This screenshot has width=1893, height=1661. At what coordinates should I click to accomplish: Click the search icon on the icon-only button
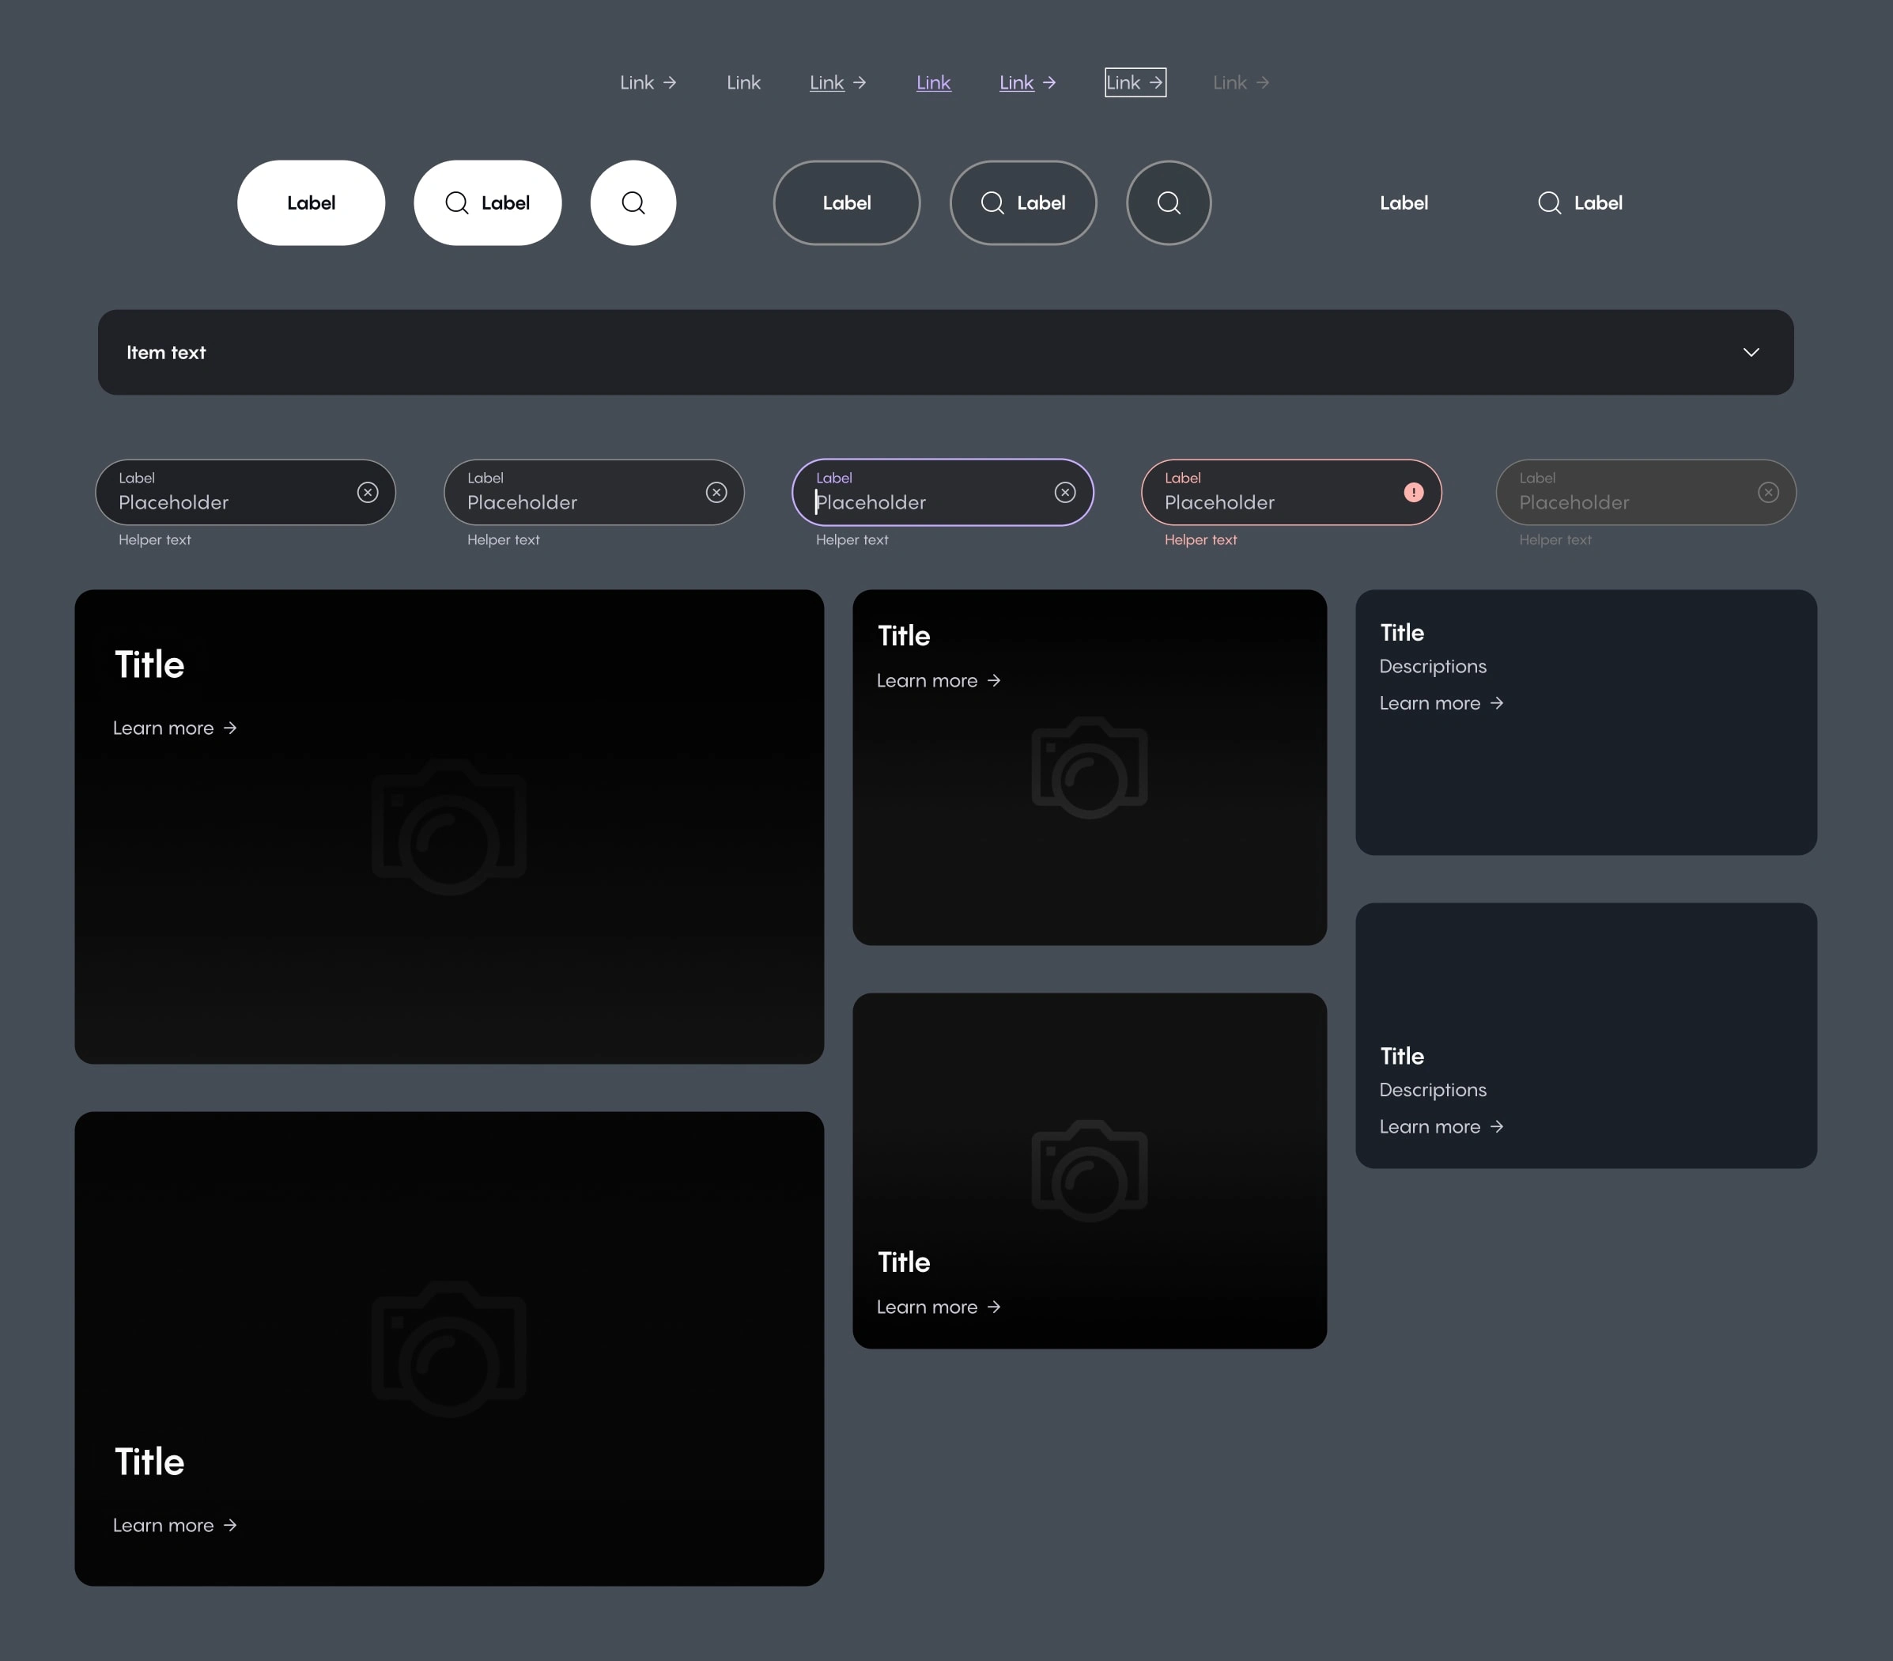click(633, 201)
